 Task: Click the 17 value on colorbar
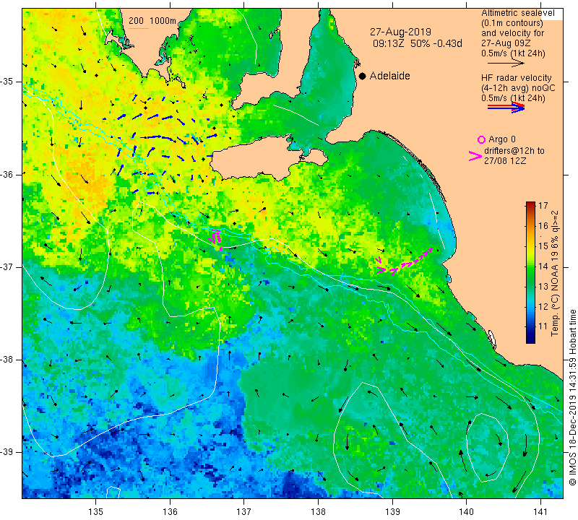coord(543,206)
